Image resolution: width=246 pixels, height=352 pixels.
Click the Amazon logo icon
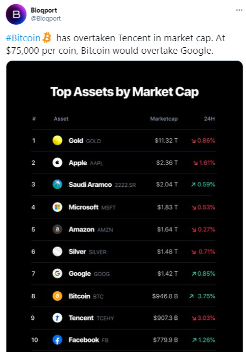[x=57, y=229]
